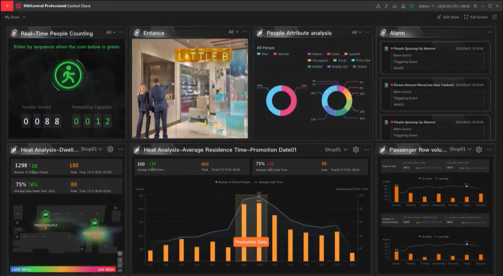Toggle Number of Entered People legend series
The image size is (503, 276).
233,182
